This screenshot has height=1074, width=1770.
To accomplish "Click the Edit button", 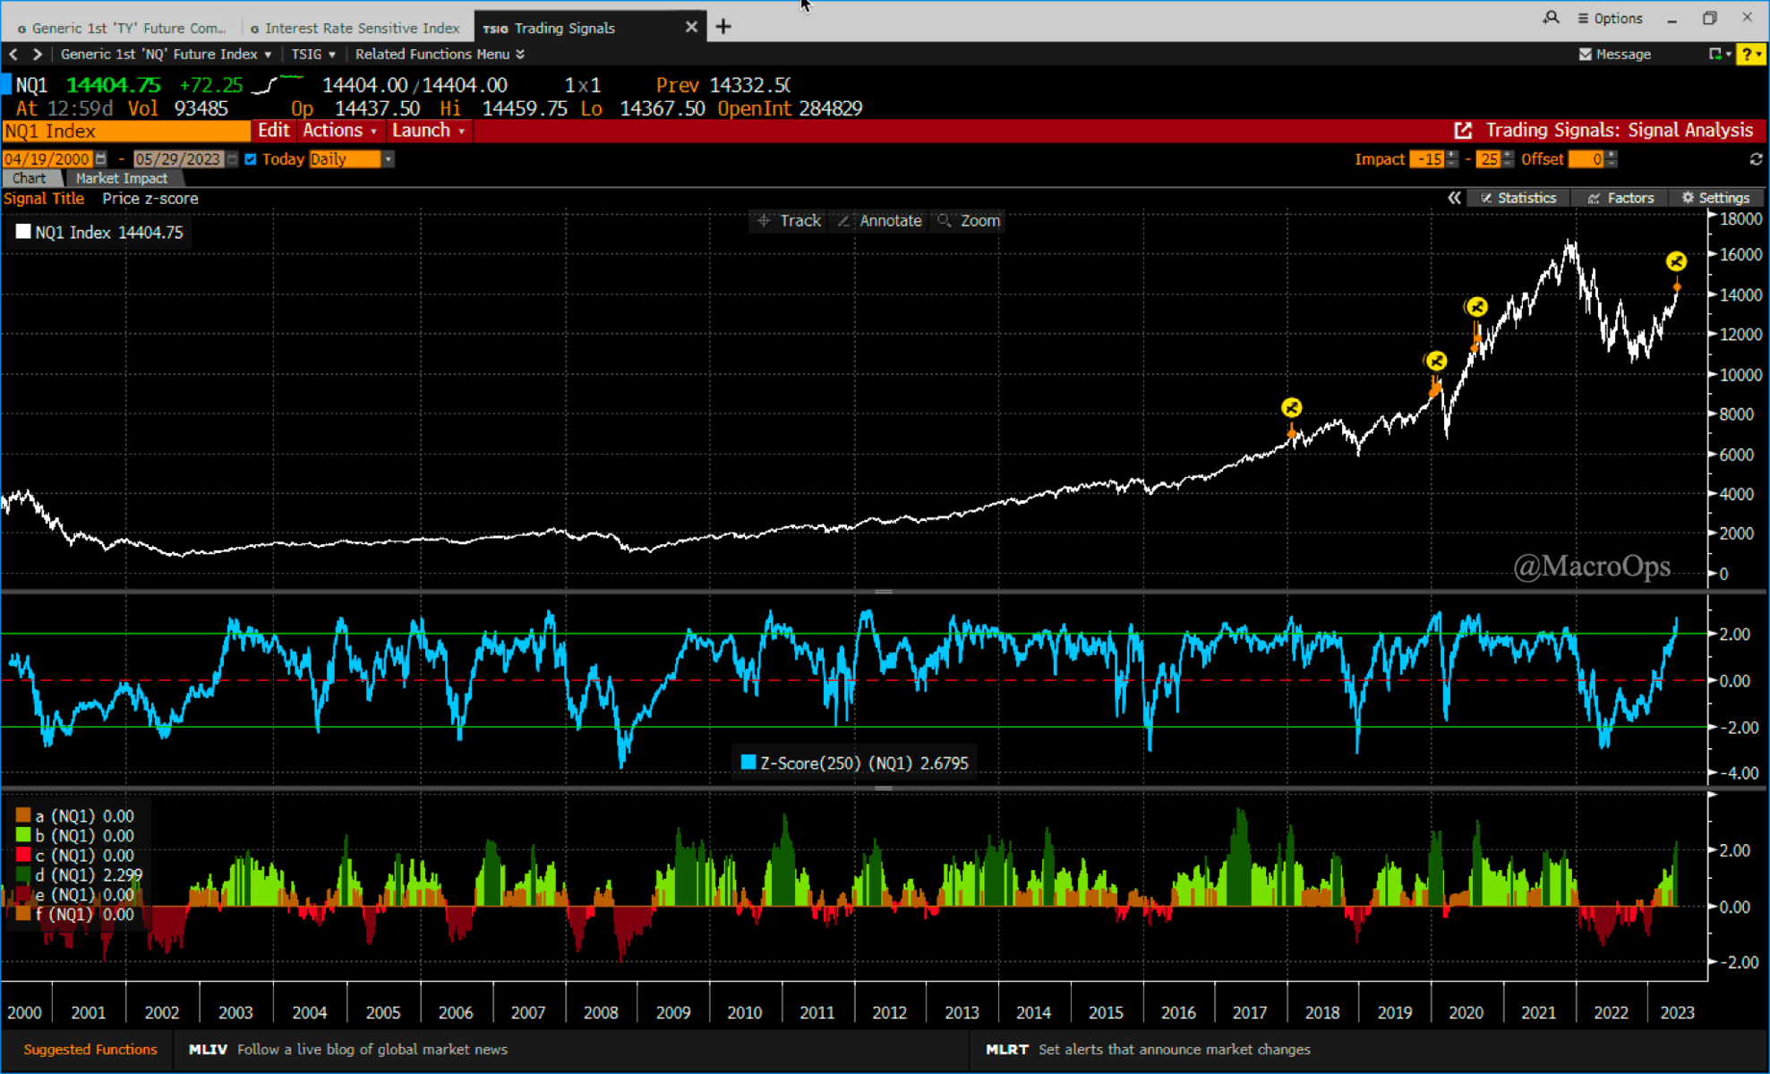I will click(x=273, y=131).
